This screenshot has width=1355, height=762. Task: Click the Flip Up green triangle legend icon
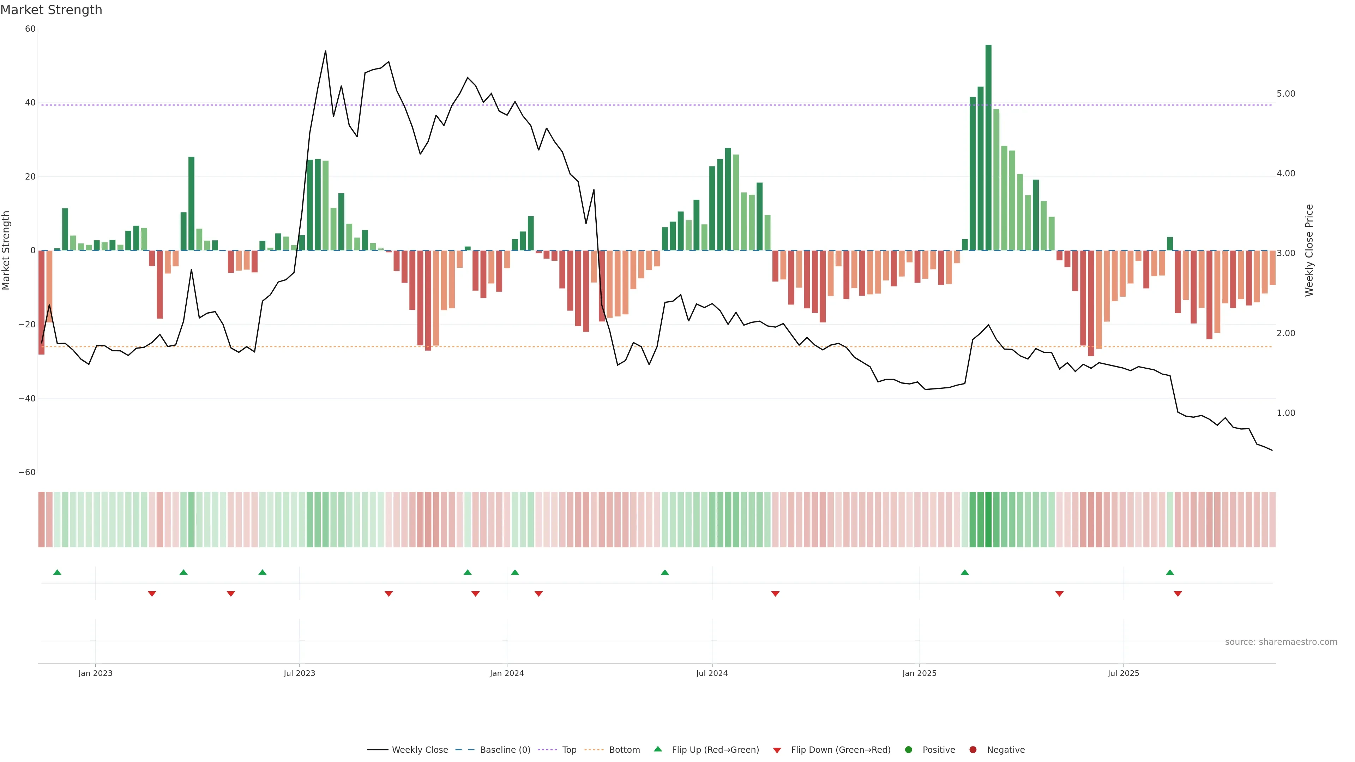coord(657,749)
